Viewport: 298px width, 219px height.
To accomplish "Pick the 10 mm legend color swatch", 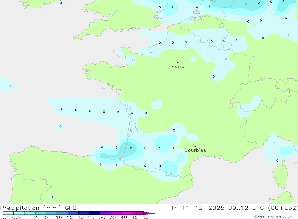I will [62, 213].
